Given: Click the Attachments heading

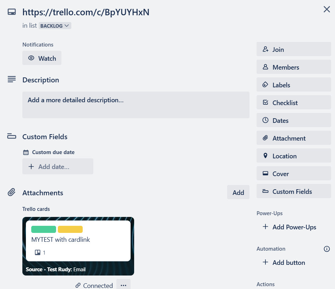Looking at the screenshot, I should [x=43, y=193].
